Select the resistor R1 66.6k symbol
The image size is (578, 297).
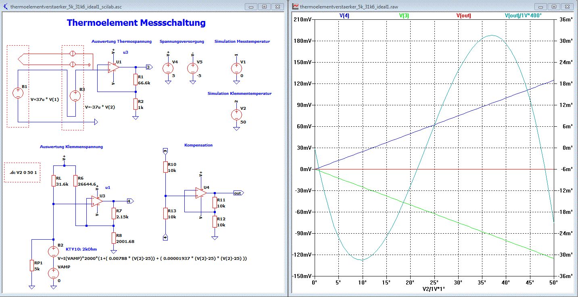click(x=136, y=79)
